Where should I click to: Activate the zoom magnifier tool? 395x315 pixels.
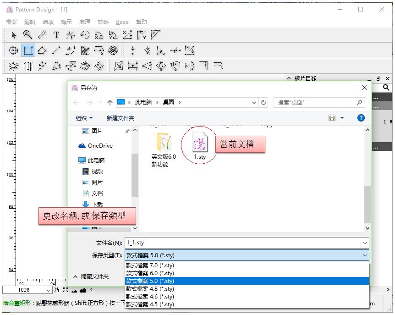click(x=28, y=35)
